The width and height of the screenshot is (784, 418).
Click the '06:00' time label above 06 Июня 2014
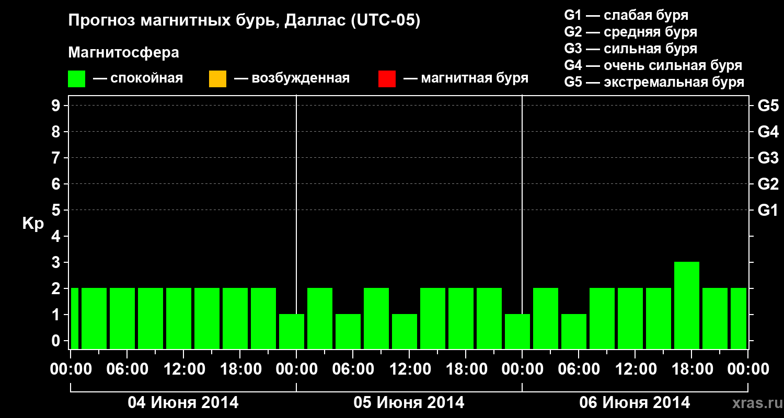pos(579,369)
